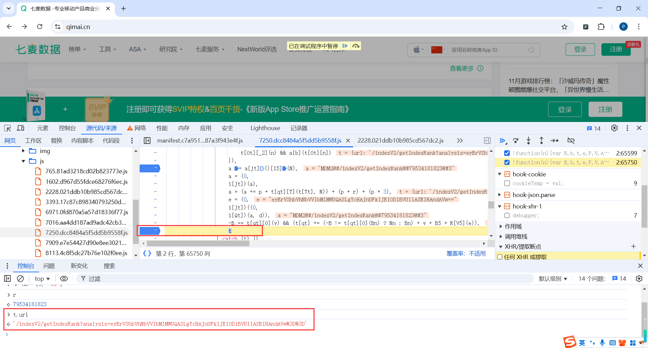648x348 pixels.
Task: Resume script execution in debugger toolbar
Action: click(503, 141)
